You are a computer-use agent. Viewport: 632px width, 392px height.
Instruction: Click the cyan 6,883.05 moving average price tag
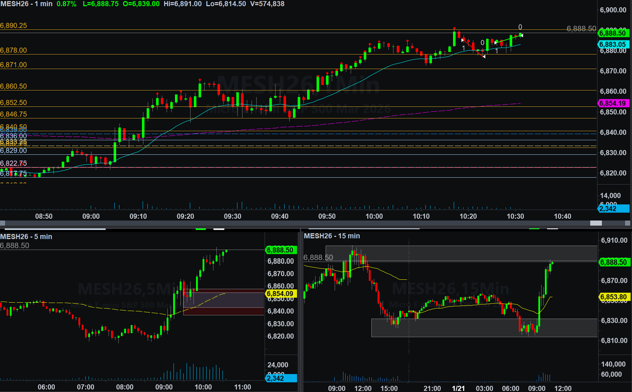[x=613, y=44]
